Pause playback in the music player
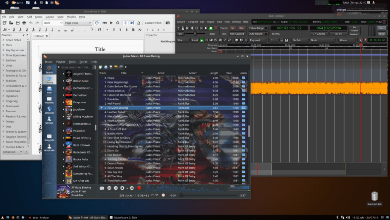The width and height of the screenshot is (390, 220). (x=115, y=188)
